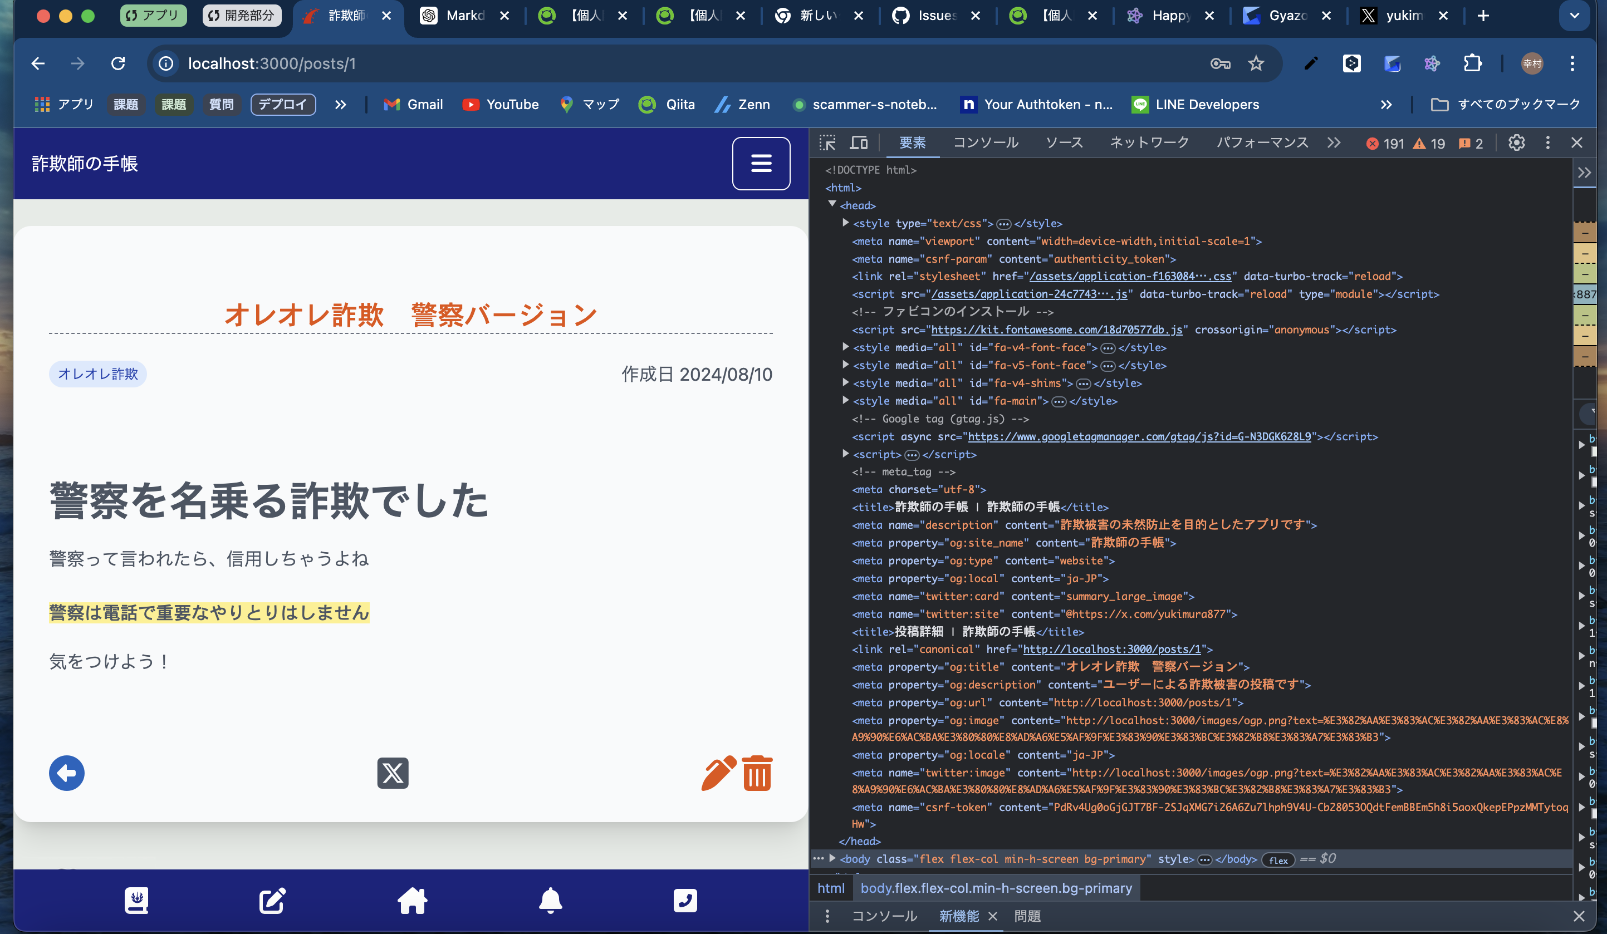Expand the body element in DOM tree
1607x934 pixels.
point(832,858)
